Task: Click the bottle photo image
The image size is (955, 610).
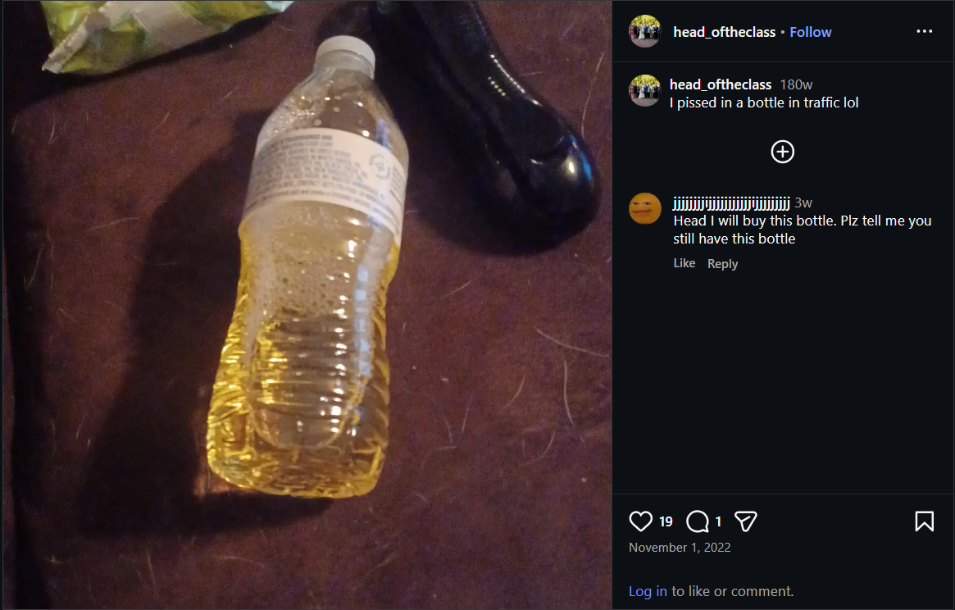Action: click(x=307, y=305)
